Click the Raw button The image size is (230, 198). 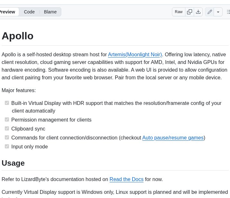pos(179,12)
